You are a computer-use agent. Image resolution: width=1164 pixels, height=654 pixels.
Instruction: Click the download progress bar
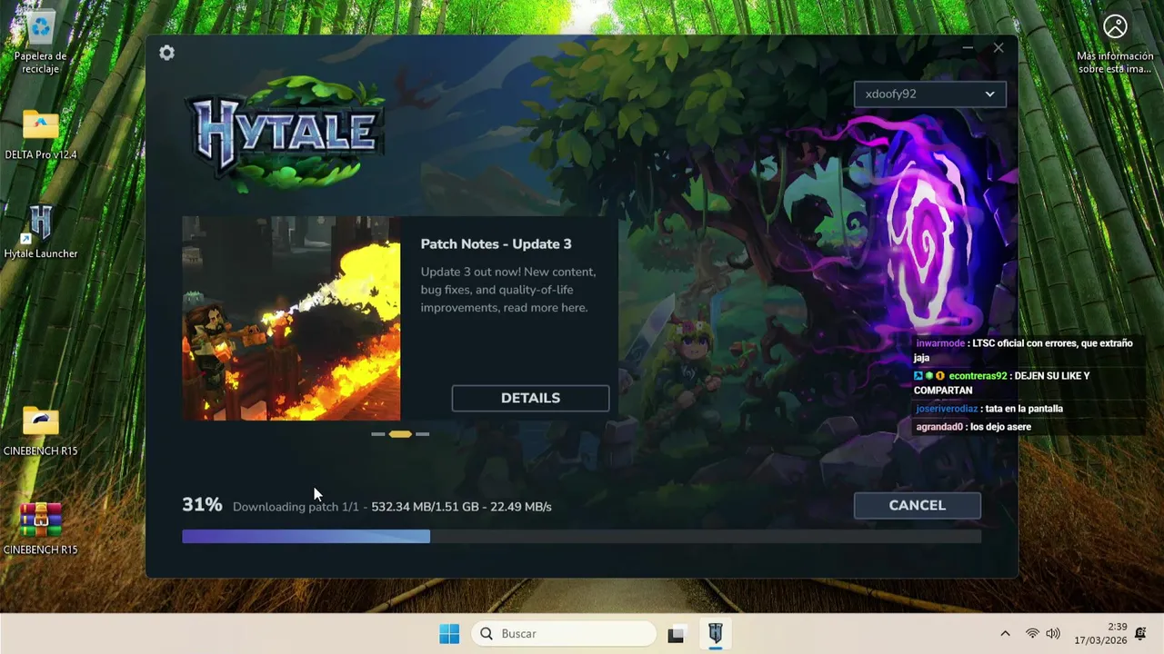pos(581,537)
